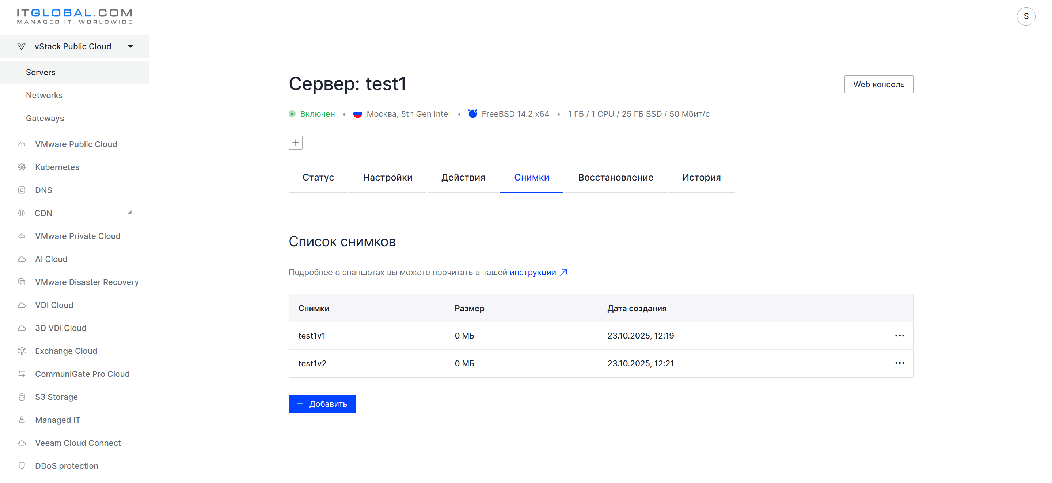Screen dimensions: 1052x483
Task: Click the external link arrow after инструкции
Action: point(563,272)
